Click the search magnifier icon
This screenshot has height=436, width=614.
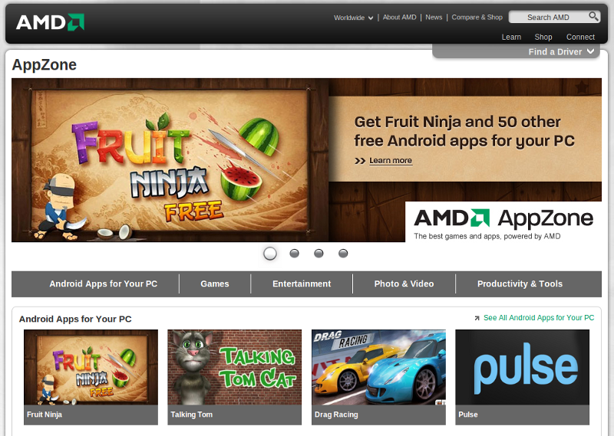pos(593,16)
